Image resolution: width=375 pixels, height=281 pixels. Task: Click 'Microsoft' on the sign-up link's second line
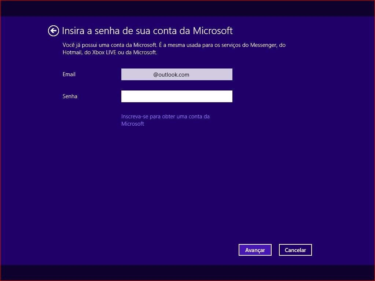(132, 124)
